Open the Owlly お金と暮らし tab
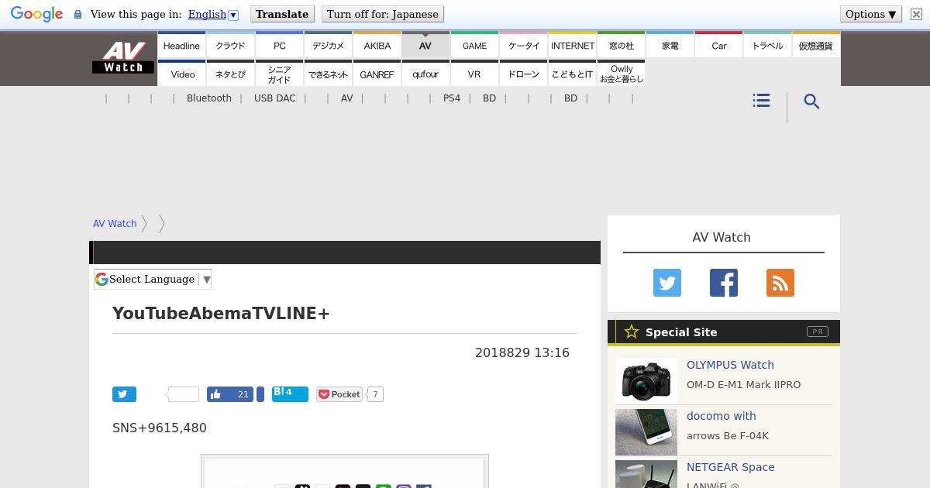 [x=621, y=74]
